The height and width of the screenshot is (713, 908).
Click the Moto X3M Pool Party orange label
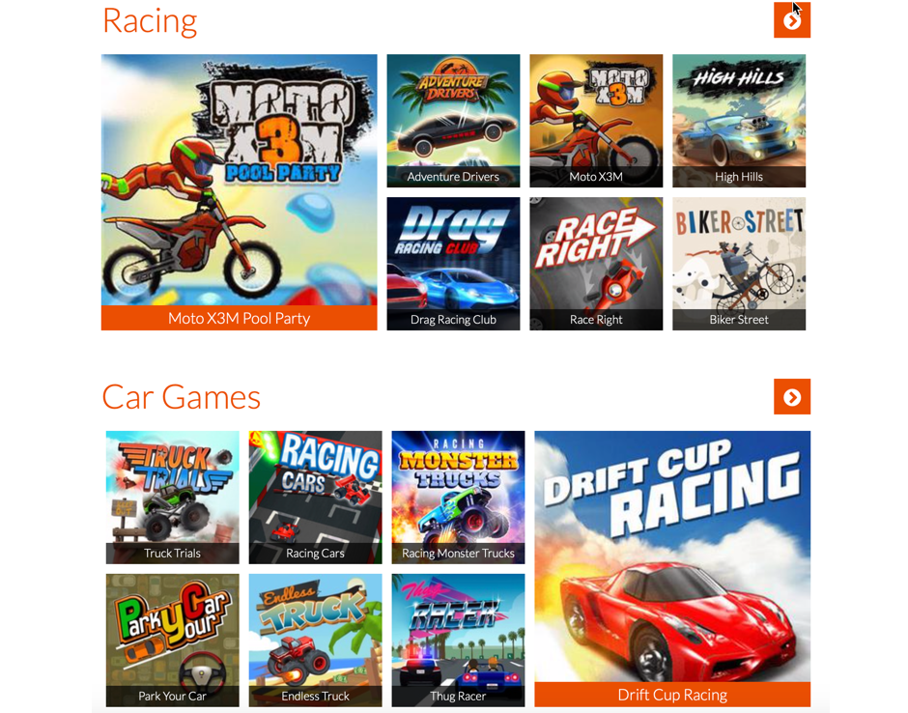[240, 318]
